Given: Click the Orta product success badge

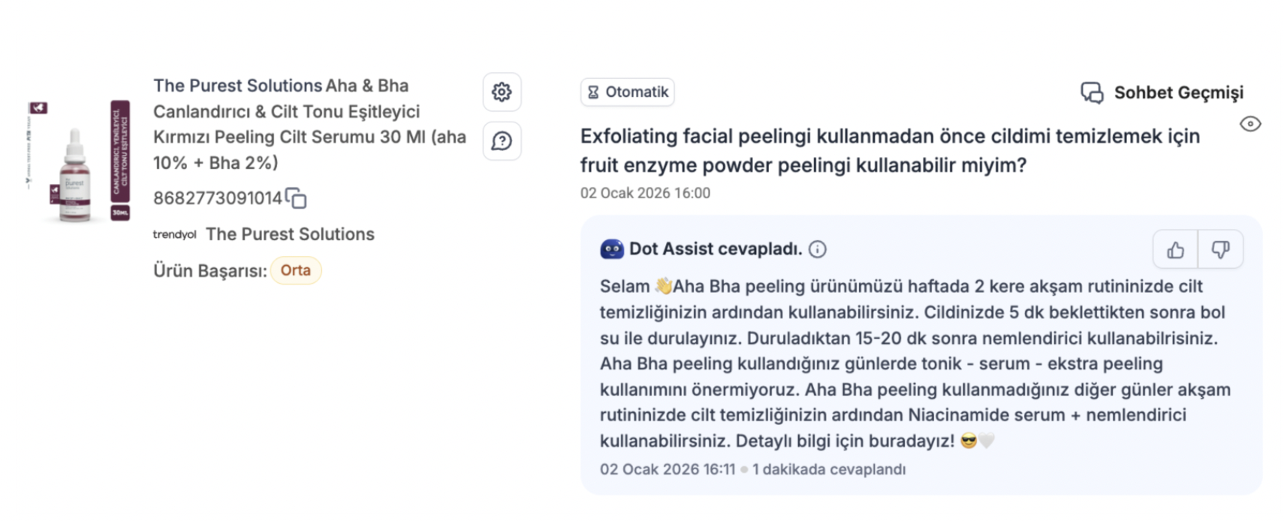Looking at the screenshot, I should (296, 270).
